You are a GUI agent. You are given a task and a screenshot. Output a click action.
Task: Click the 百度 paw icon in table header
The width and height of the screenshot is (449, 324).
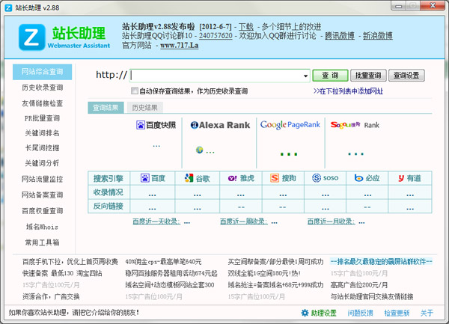145,178
